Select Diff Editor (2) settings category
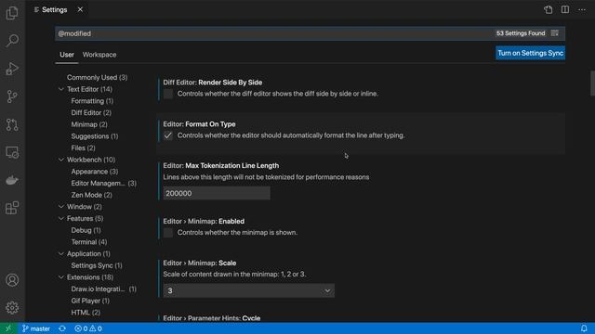The image size is (595, 334). (91, 113)
